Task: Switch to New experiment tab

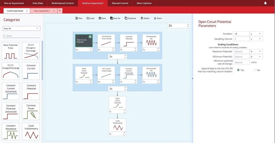Action: [x=42, y=11]
